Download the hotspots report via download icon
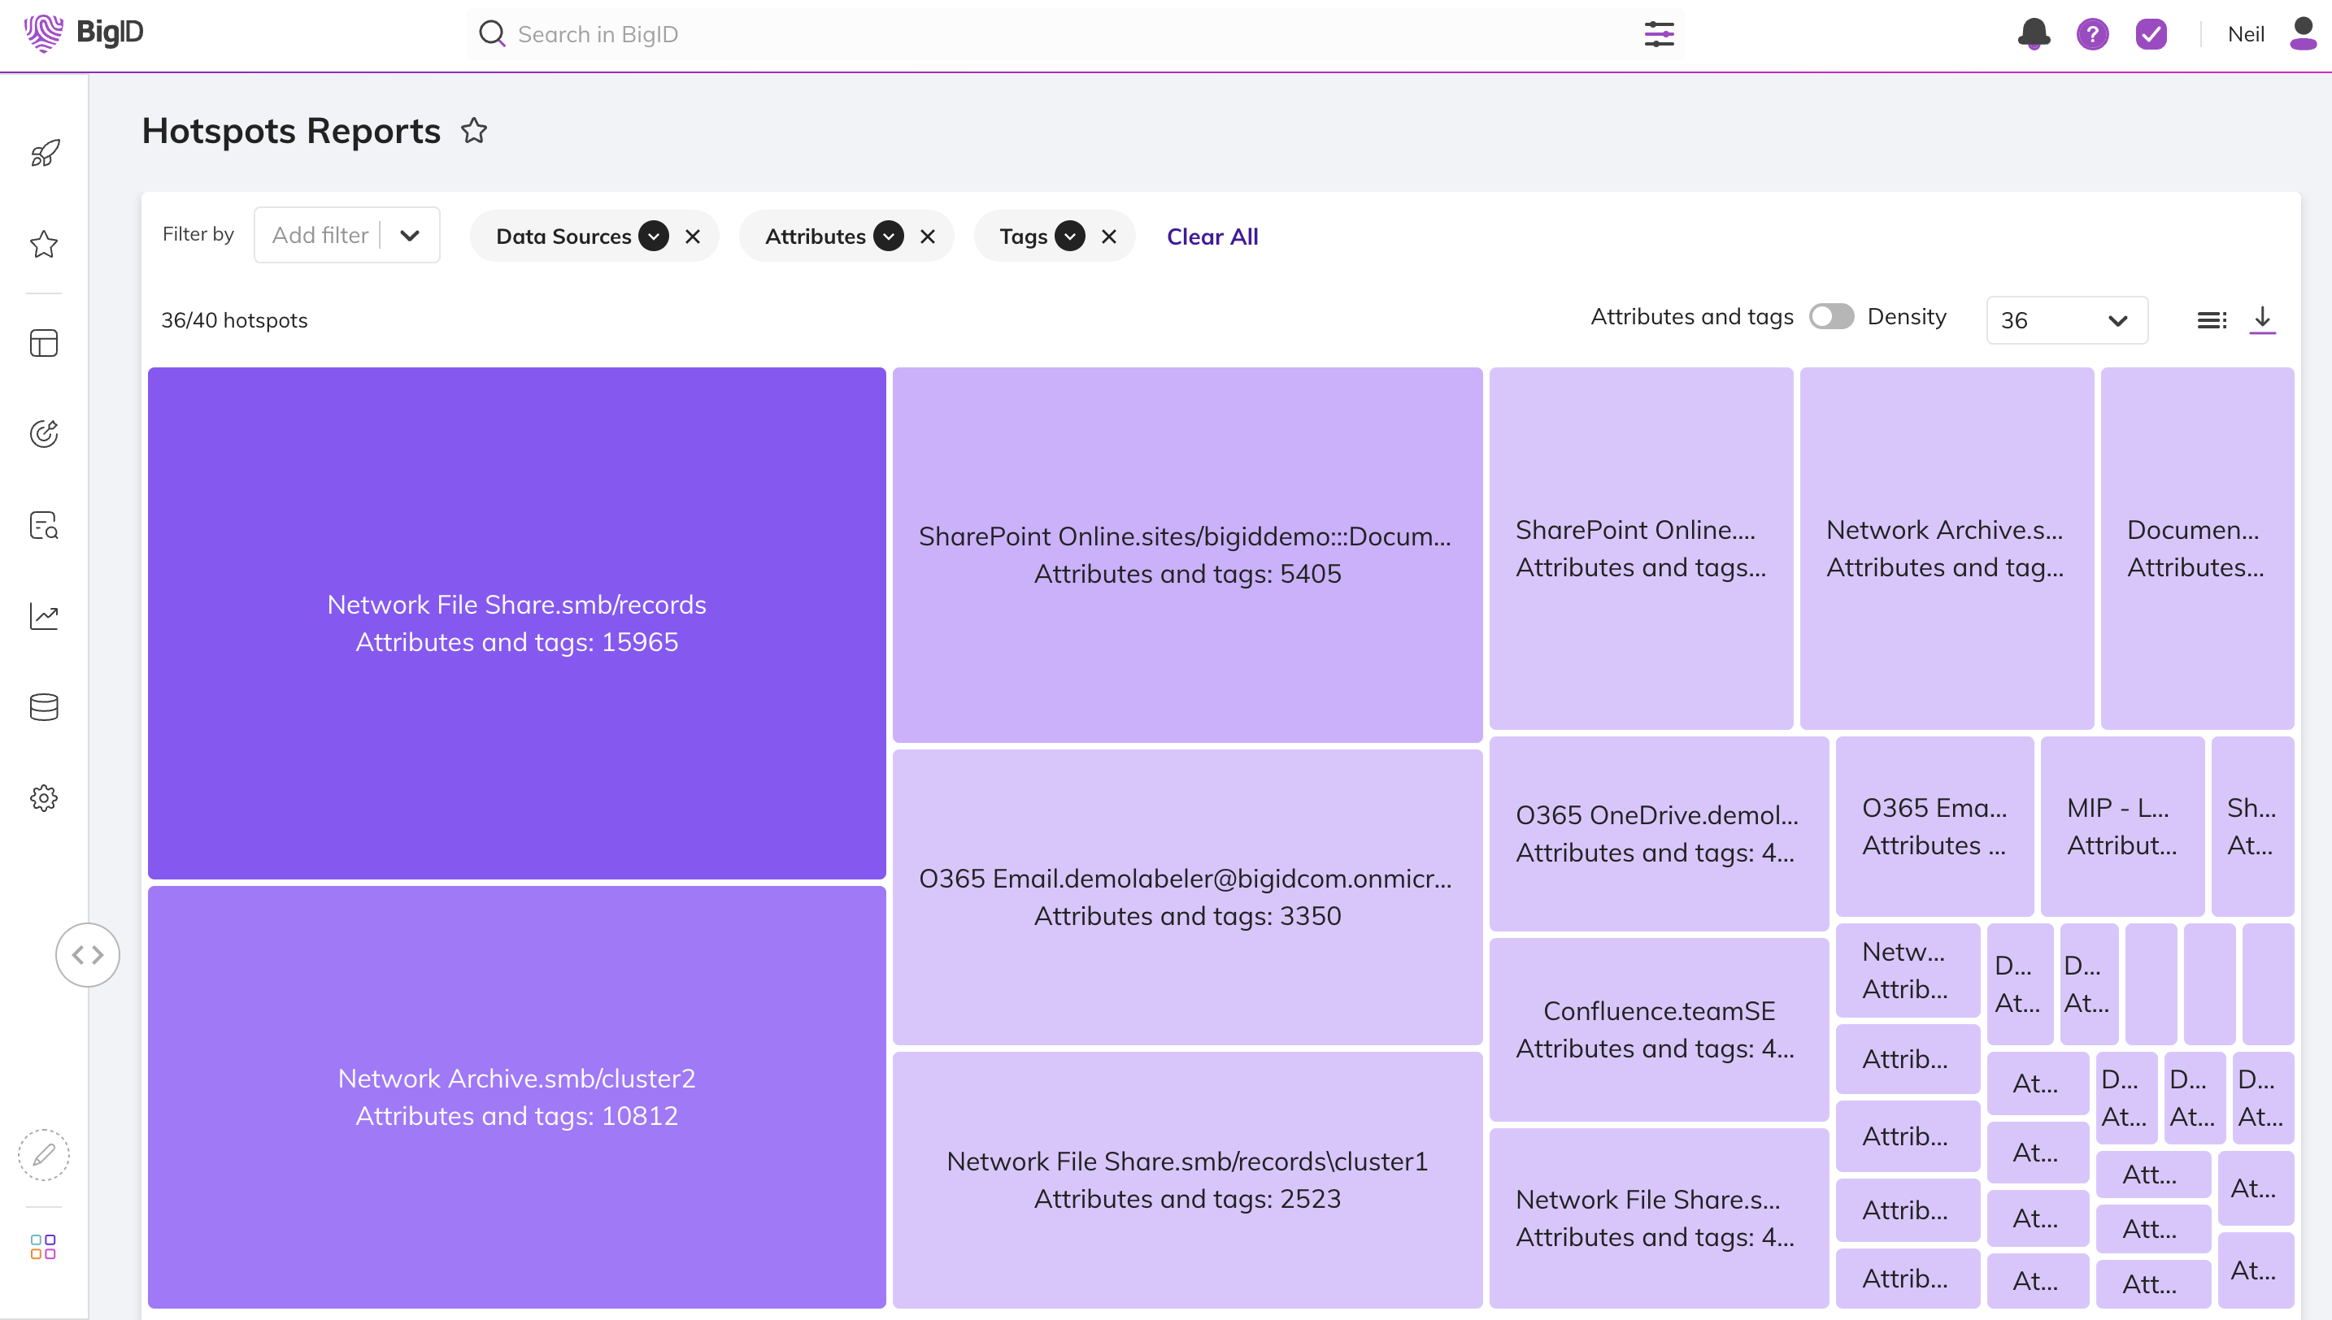 click(2262, 320)
